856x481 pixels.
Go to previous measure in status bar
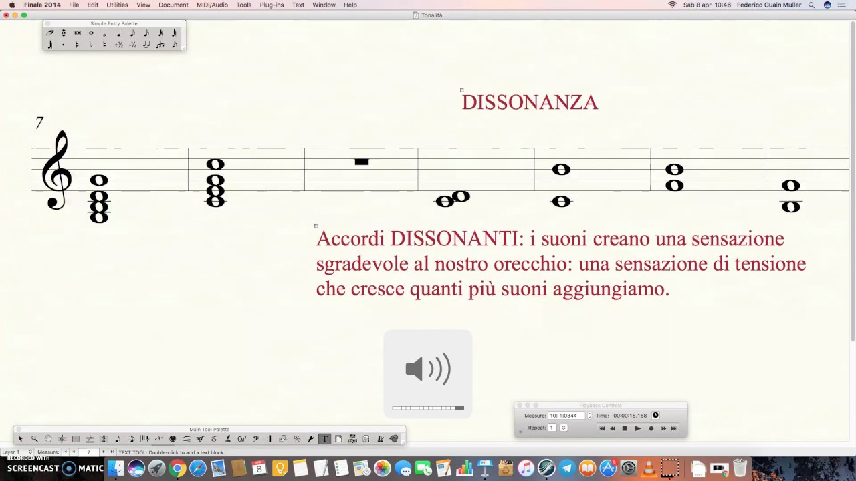coord(74,452)
